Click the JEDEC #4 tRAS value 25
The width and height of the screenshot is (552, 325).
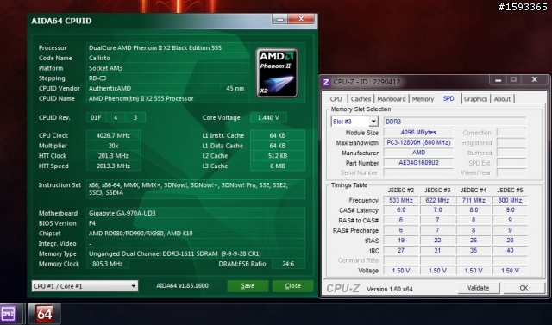[474, 241]
